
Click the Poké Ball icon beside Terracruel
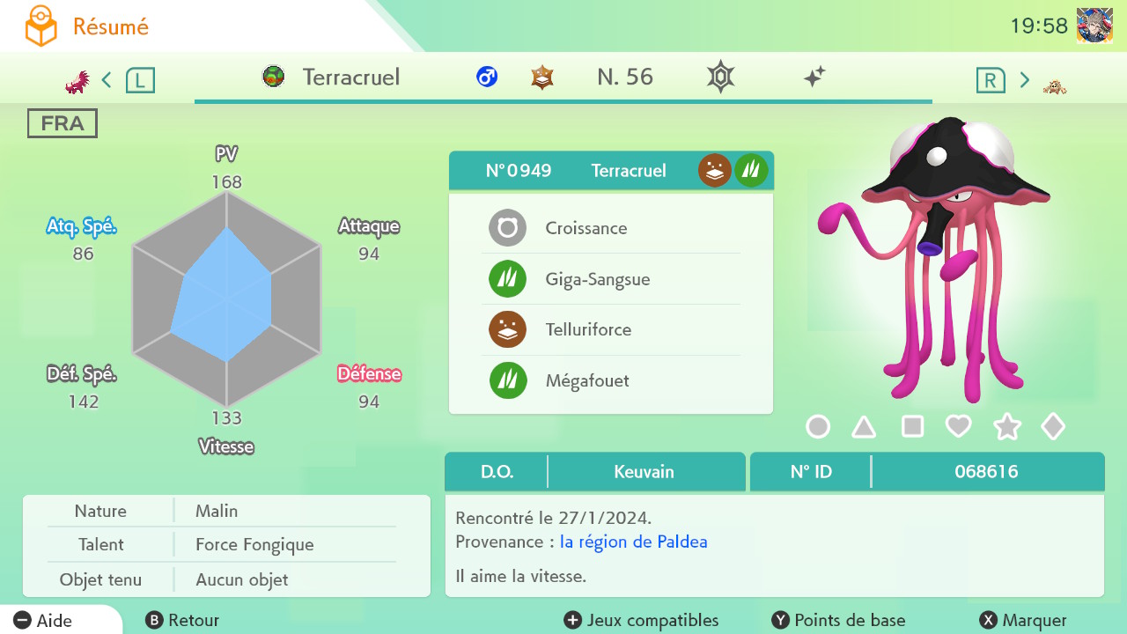274,77
